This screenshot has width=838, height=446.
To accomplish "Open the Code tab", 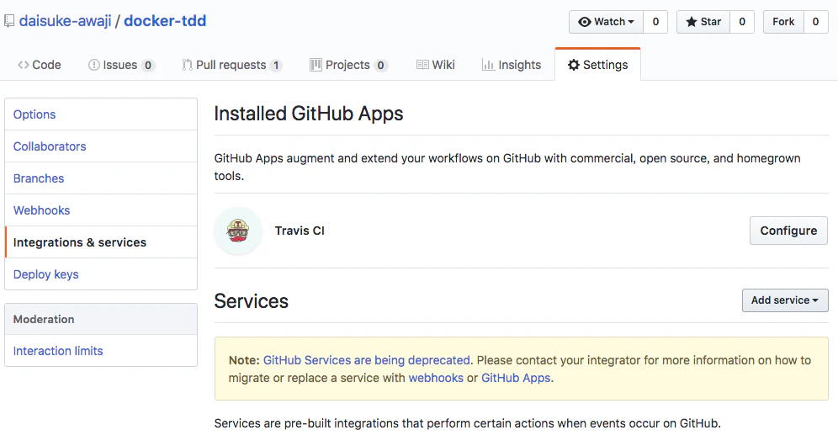I will tap(39, 65).
